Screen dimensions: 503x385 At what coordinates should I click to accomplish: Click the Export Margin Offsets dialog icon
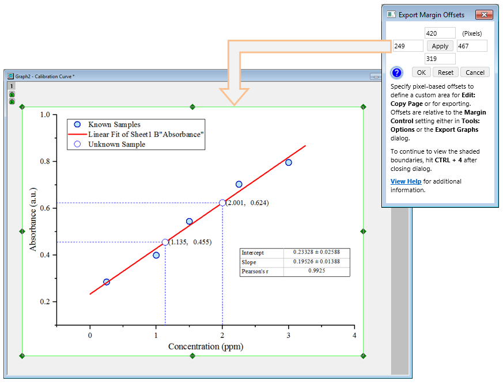point(392,14)
